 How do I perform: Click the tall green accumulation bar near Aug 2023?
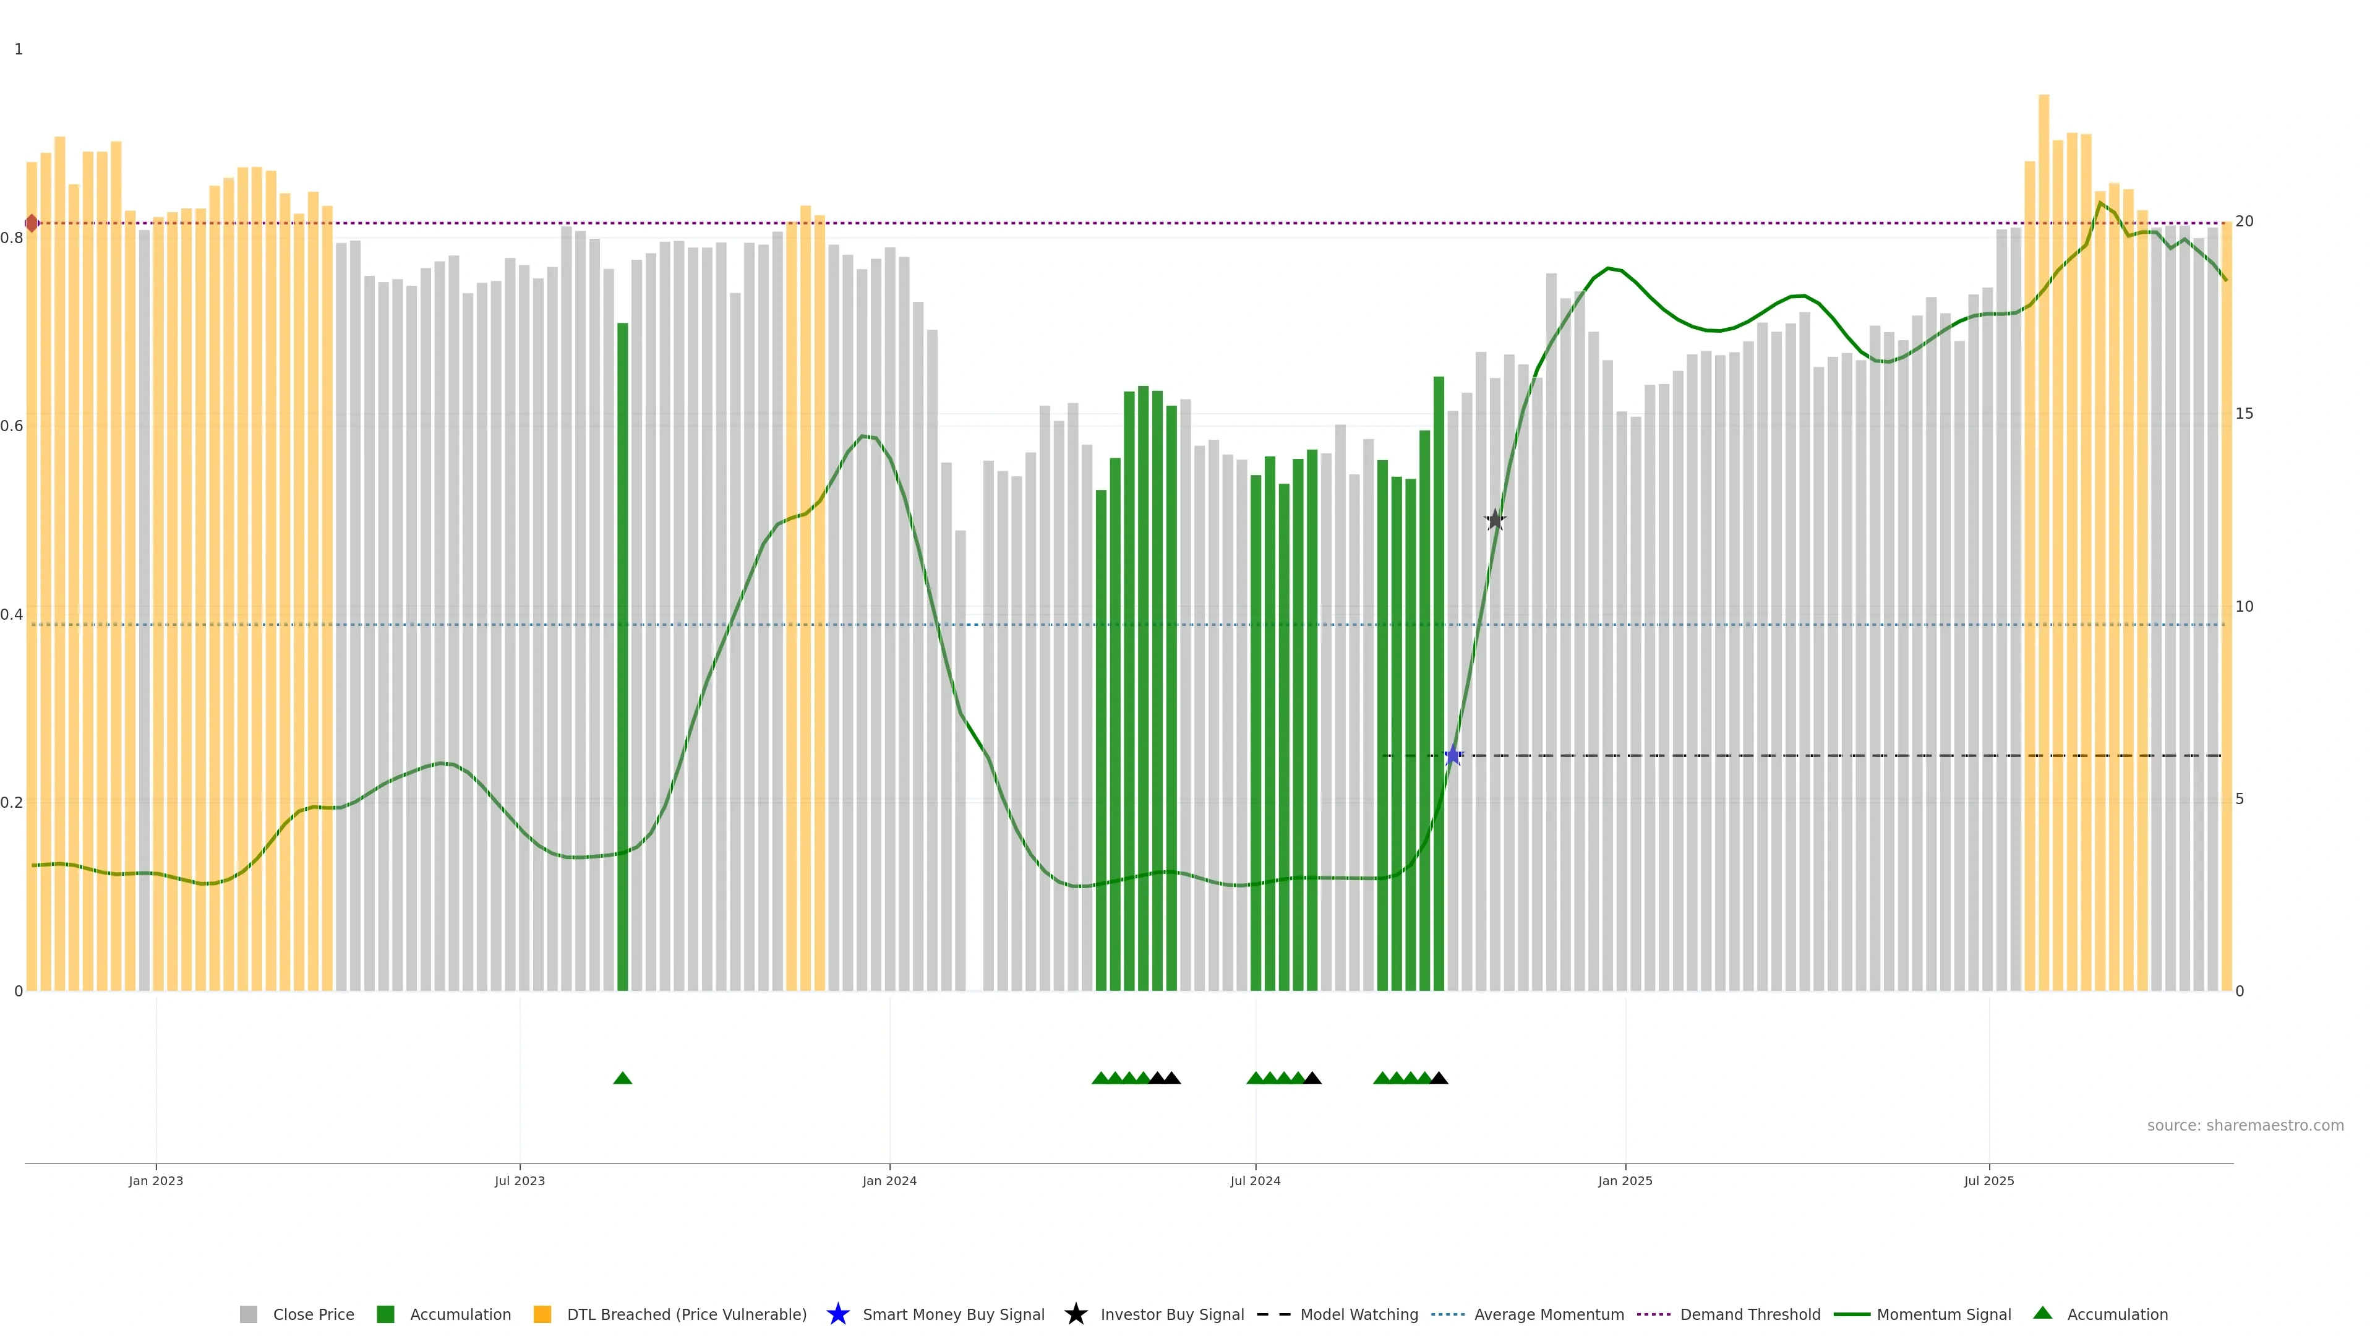622,654
